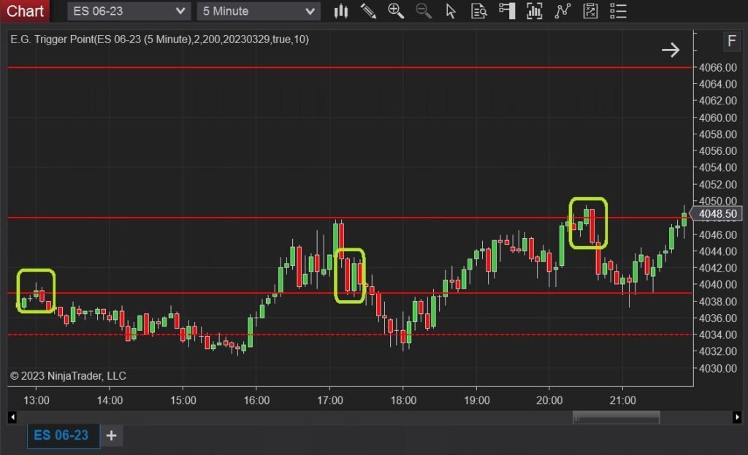Image resolution: width=748 pixels, height=455 pixels.
Task: Open the Strategies icon
Action: coord(590,11)
